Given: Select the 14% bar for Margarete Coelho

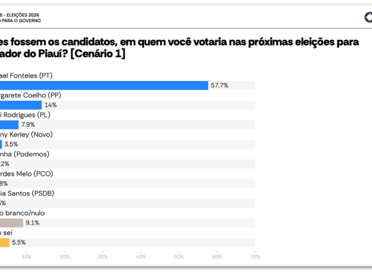Looking at the screenshot, I should pyautogui.click(x=21, y=105).
